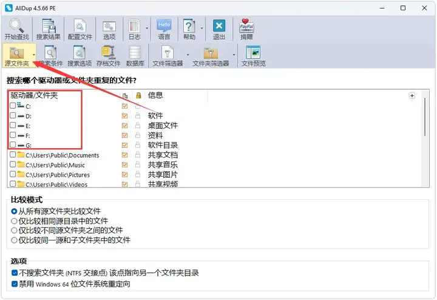Toggle 禁用 Windows 64 位文件系统重定向 checkbox

click(x=15, y=284)
